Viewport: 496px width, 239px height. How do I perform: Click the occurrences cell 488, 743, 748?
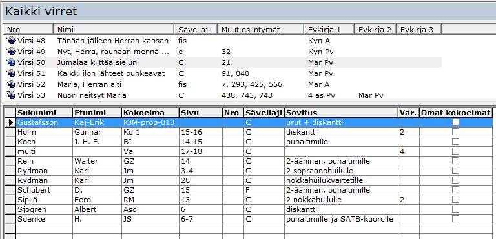click(x=247, y=95)
